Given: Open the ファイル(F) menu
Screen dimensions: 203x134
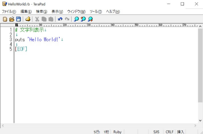Looking at the screenshot, I should pos(9,12).
